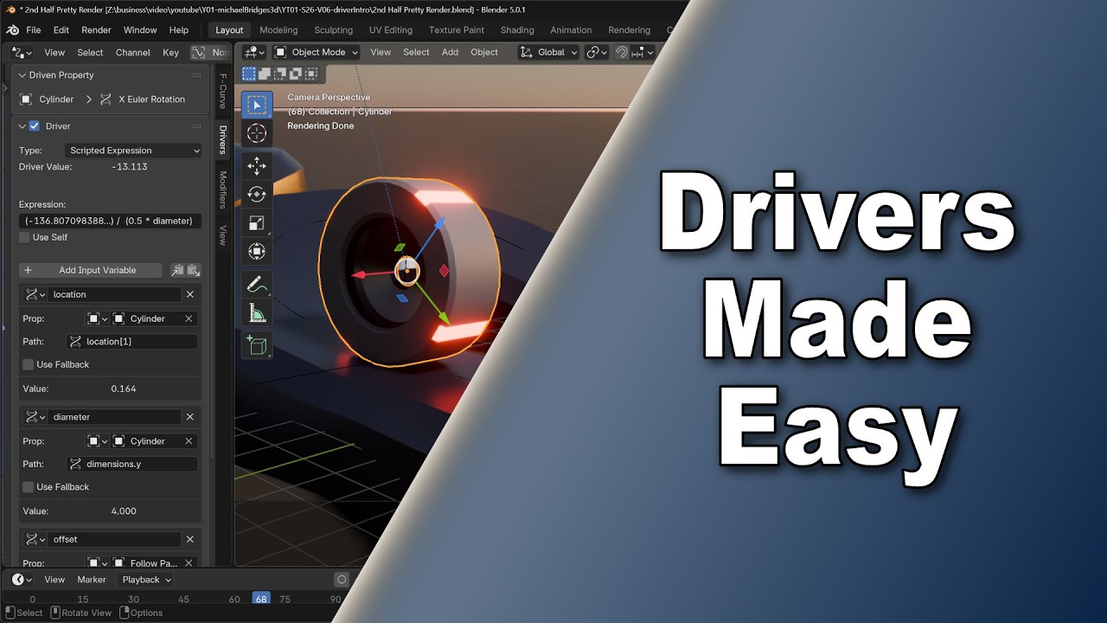Click the frame 68 playhead marker
Image resolution: width=1107 pixels, height=623 pixels.
(261, 599)
